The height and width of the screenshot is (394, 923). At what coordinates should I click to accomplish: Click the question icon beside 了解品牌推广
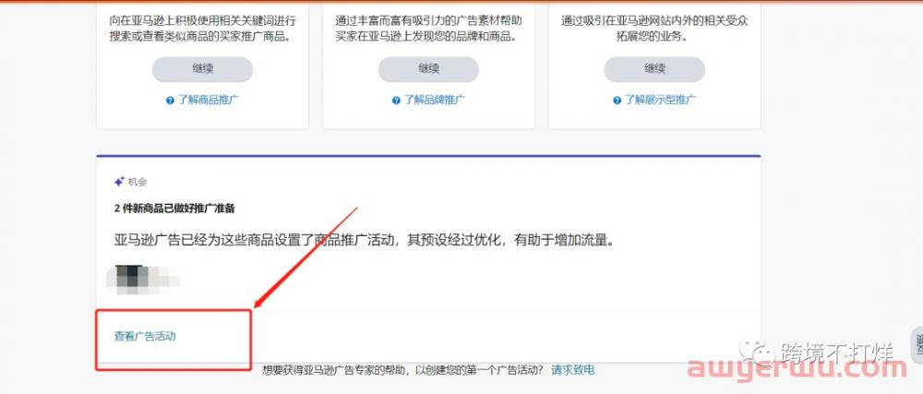(x=396, y=101)
